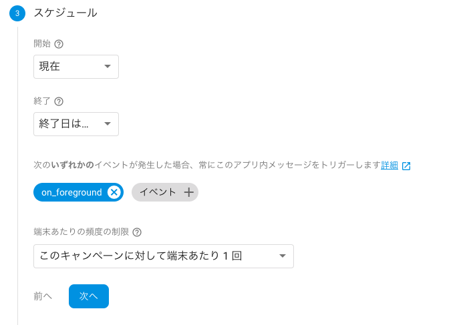Click the 終了 field label

tap(42, 101)
